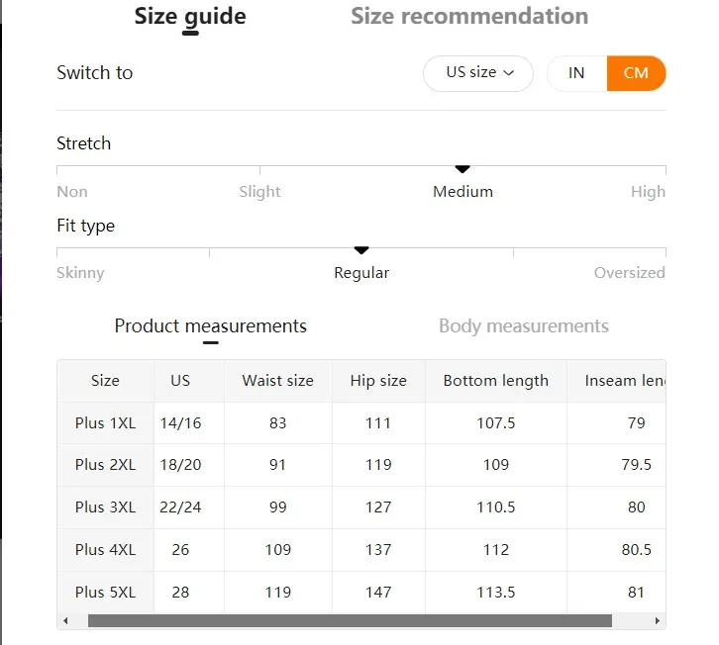Click the right scroll arrow of the table
The width and height of the screenshot is (719, 645).
[x=657, y=620]
